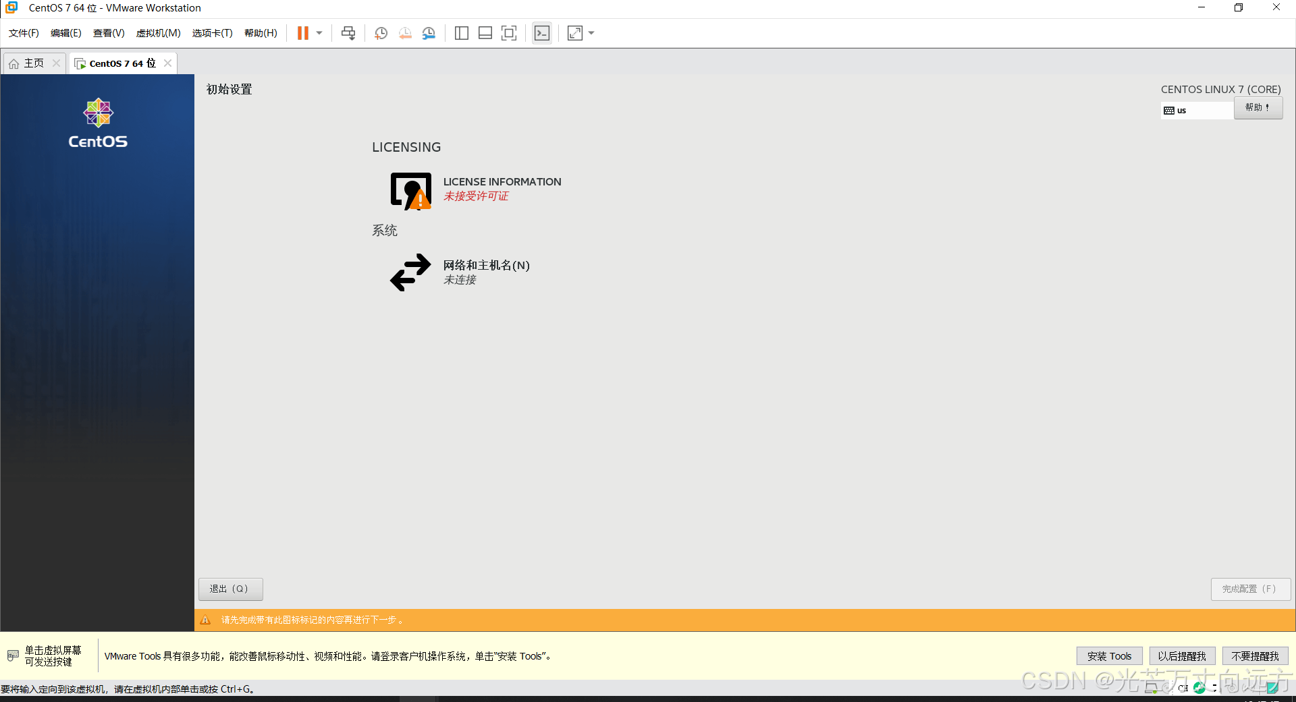Click the 初始设置 heading

[x=230, y=90]
